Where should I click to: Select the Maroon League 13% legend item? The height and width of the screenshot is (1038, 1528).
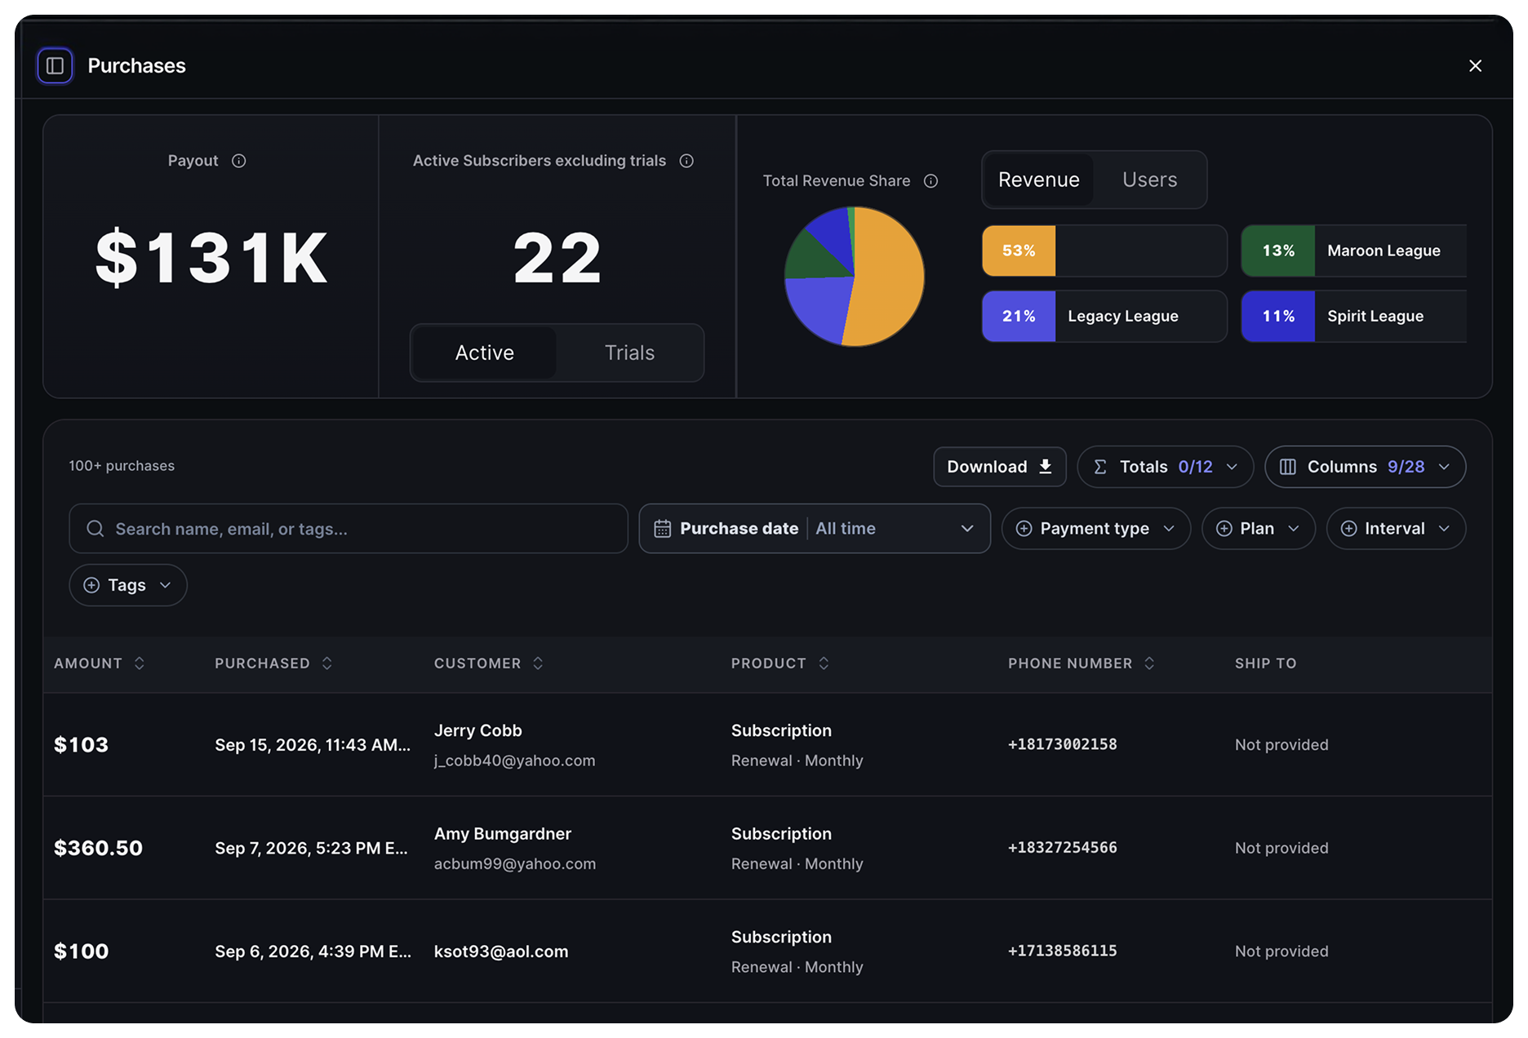pyautogui.click(x=1354, y=251)
